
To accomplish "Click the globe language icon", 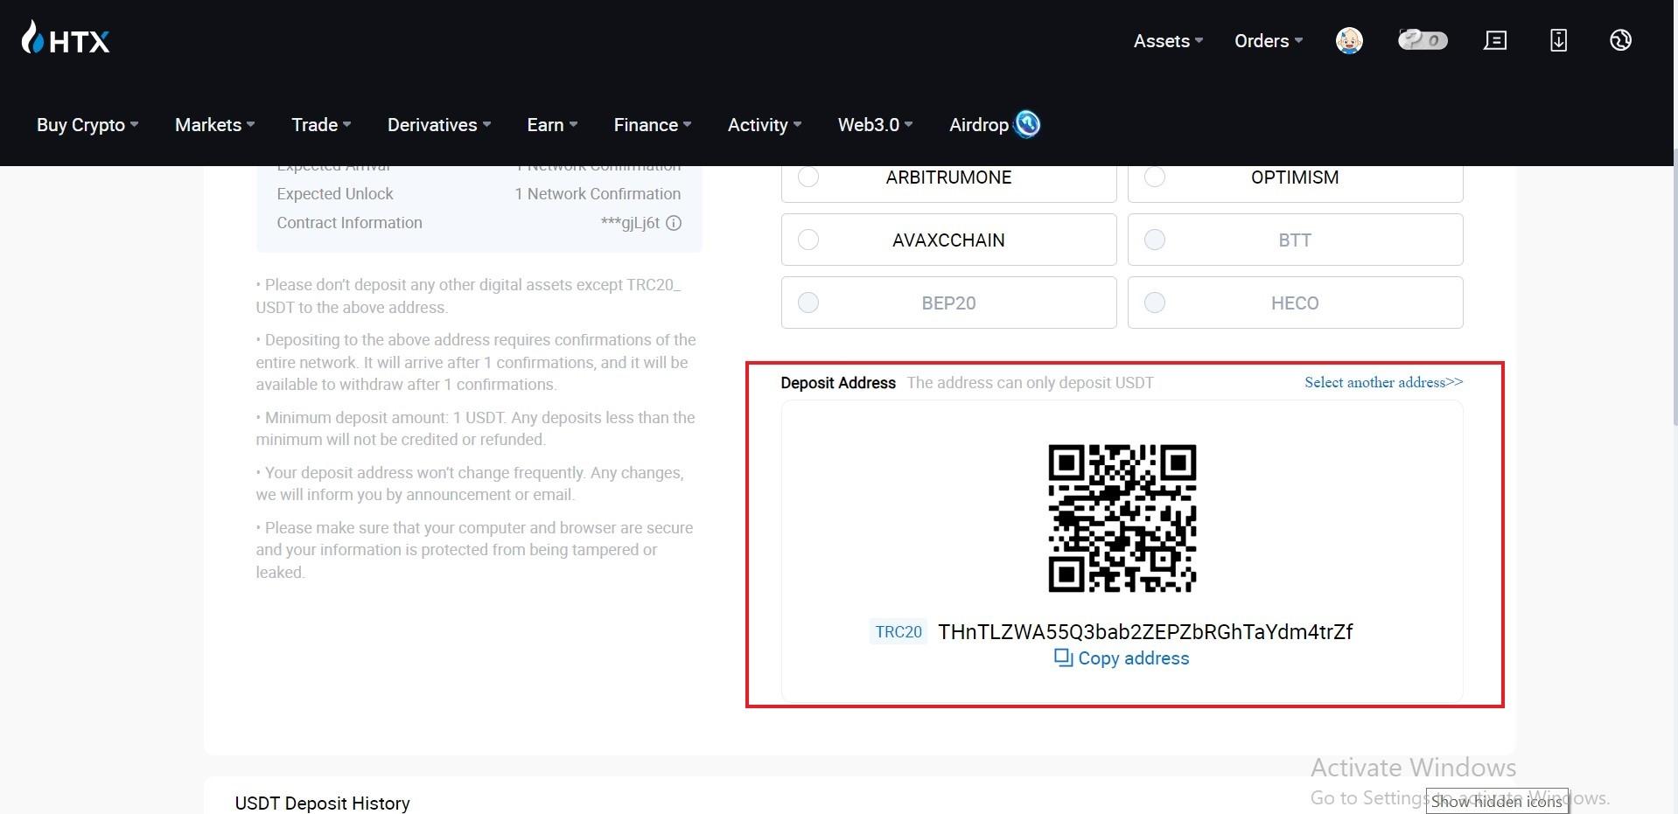I will [x=1620, y=40].
